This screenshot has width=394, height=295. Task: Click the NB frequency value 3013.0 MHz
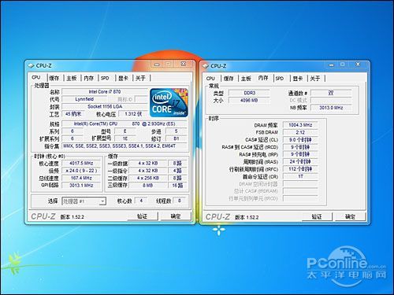click(x=331, y=108)
